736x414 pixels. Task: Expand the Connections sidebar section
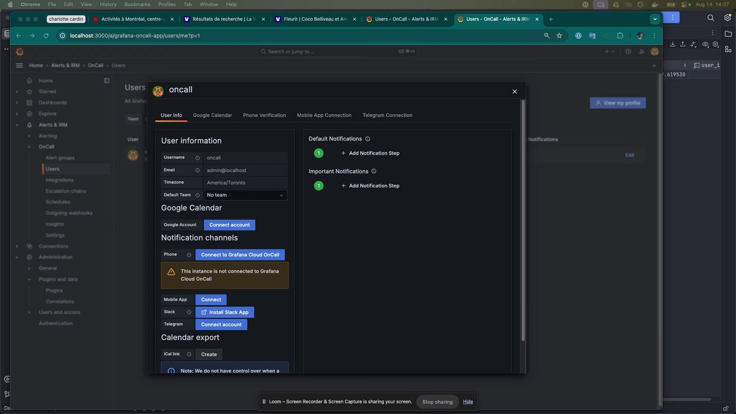pyautogui.click(x=17, y=246)
